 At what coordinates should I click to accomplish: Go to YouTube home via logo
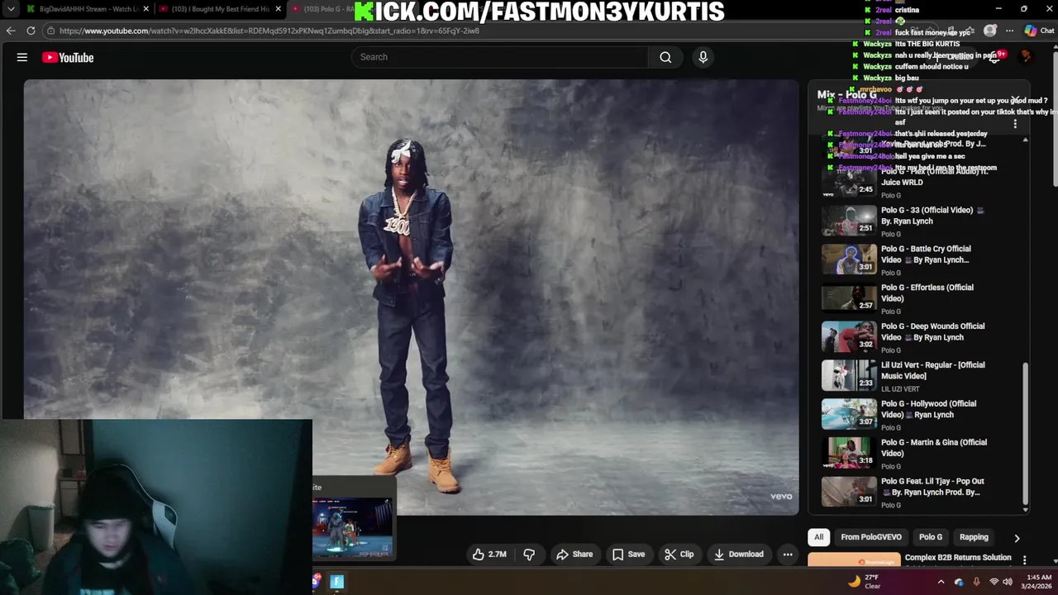(68, 57)
